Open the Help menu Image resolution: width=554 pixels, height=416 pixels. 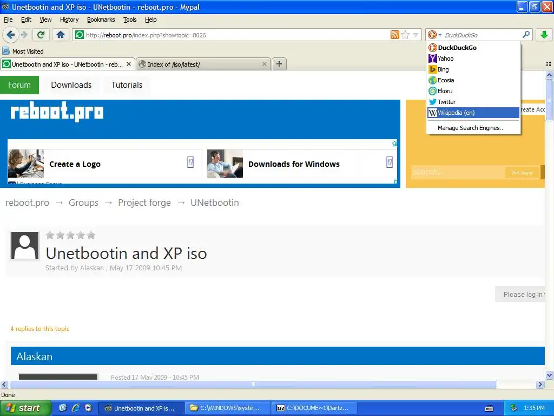coord(151,19)
